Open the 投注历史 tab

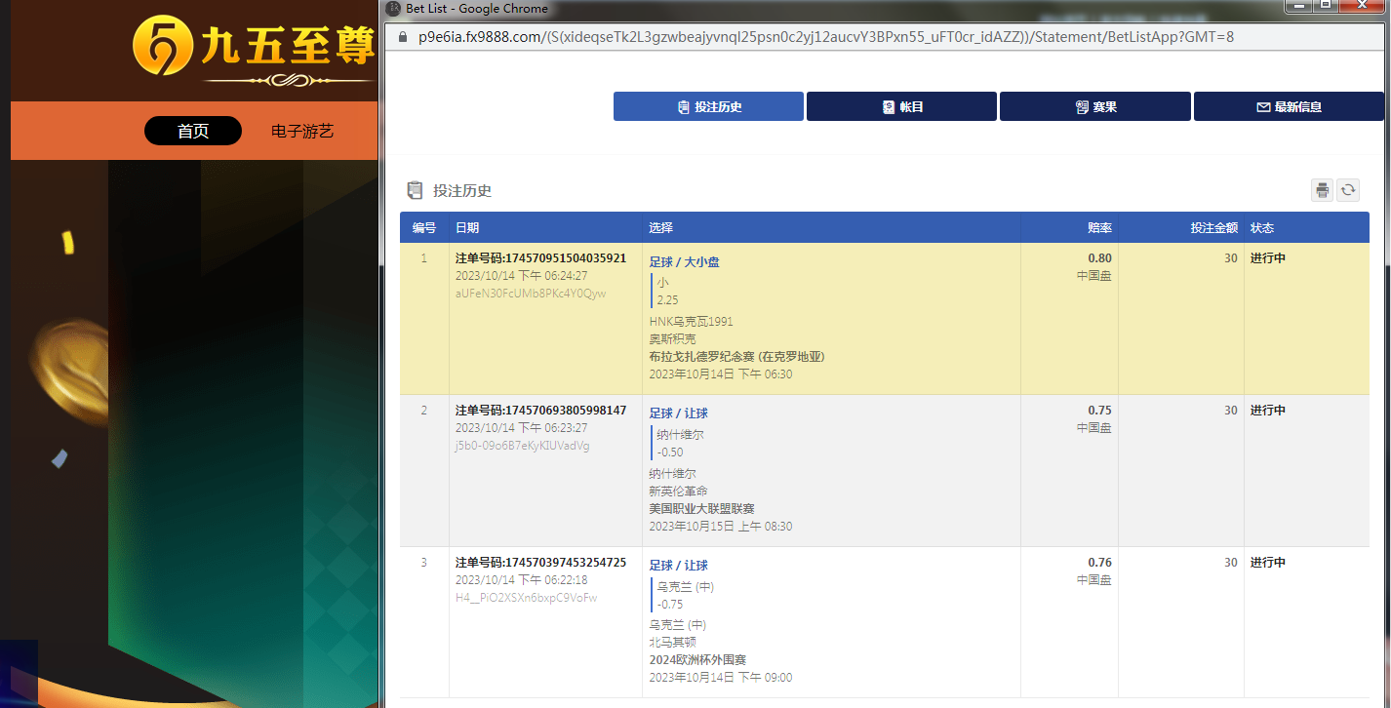point(708,106)
